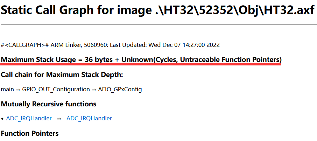Click the Unknown(Cycles, Untraceable Function Pointers) text
Viewport: 317px width, 141px height.
(x=201, y=60)
